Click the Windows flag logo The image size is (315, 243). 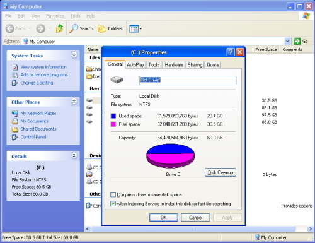click(306, 16)
